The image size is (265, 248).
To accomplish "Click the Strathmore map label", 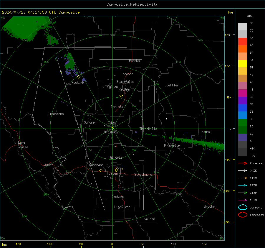I will (143, 175).
